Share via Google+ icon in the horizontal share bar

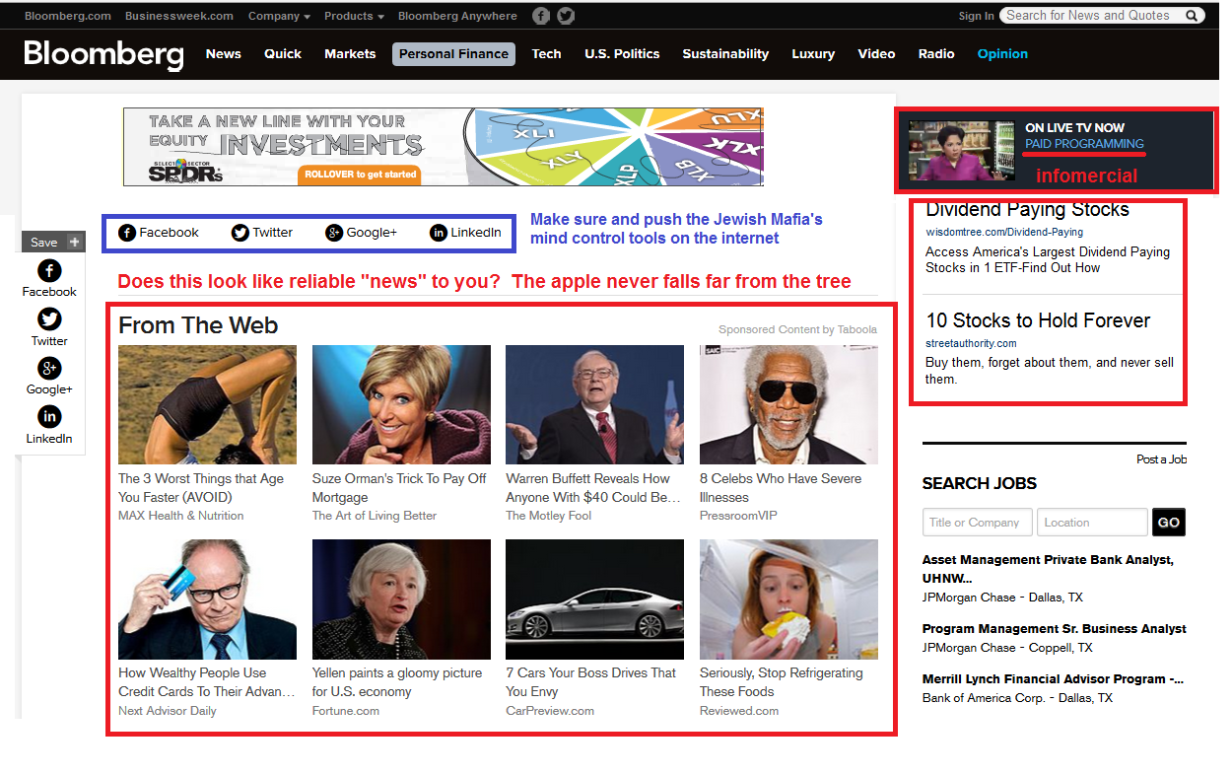[x=334, y=233]
